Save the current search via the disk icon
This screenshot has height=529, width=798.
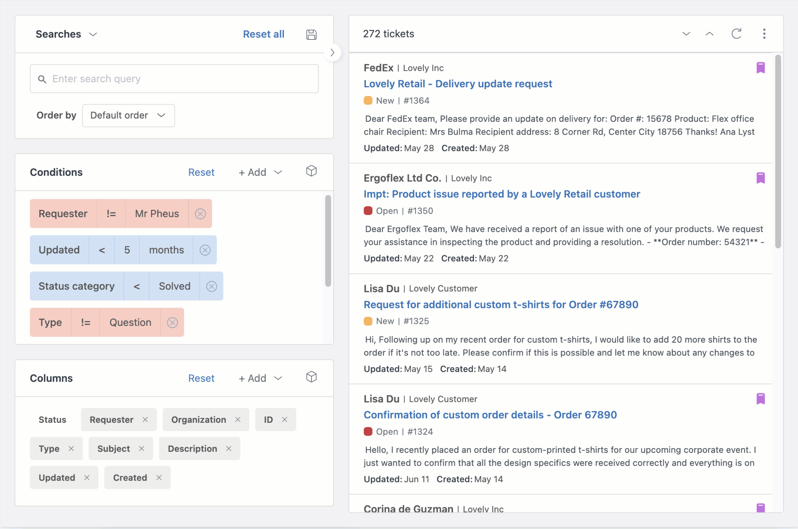click(311, 34)
